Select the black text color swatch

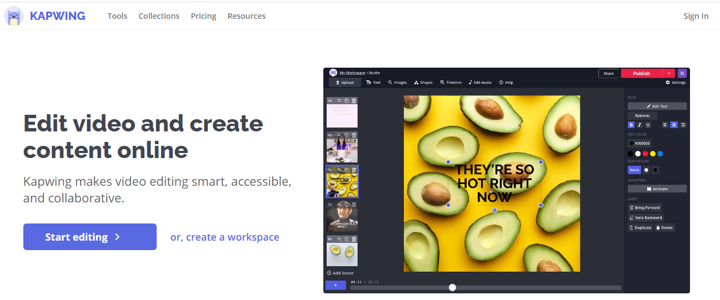tap(631, 154)
